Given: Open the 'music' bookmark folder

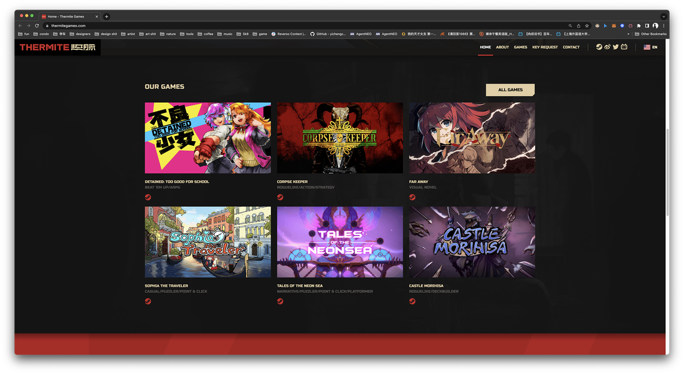Looking at the screenshot, I should click(225, 34).
